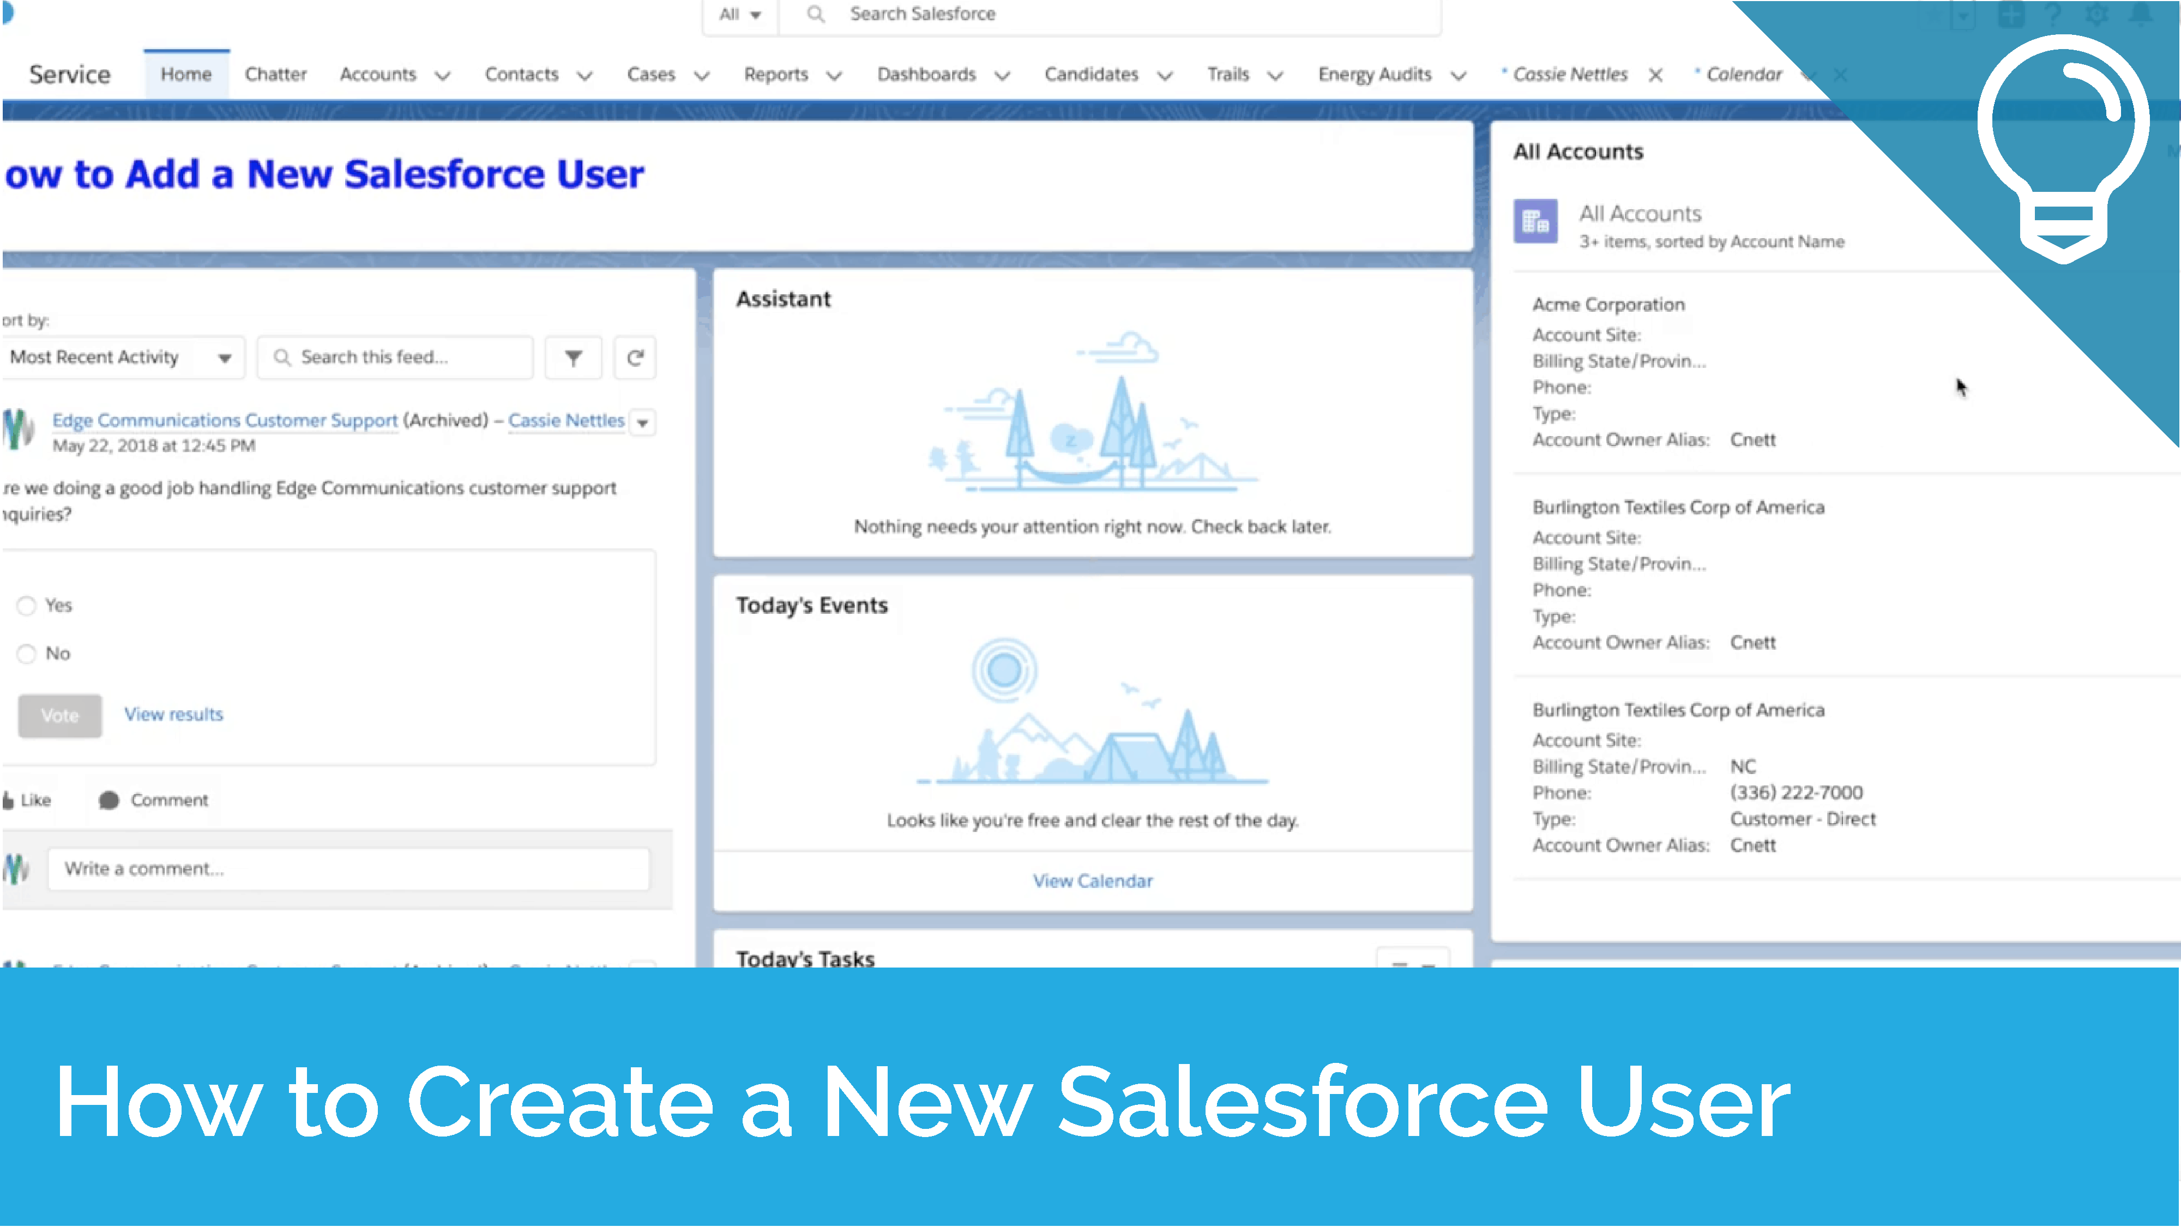
Task: Open the Acme Corporation account
Action: (1608, 305)
